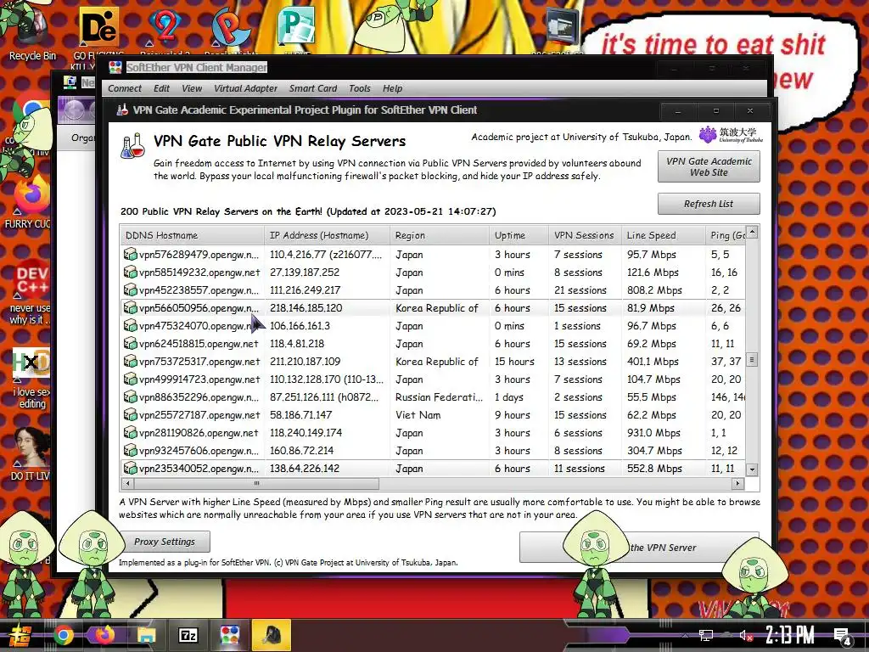Open Firefox from the taskbar
Viewport: 869px width, 652px height.
coord(104,635)
